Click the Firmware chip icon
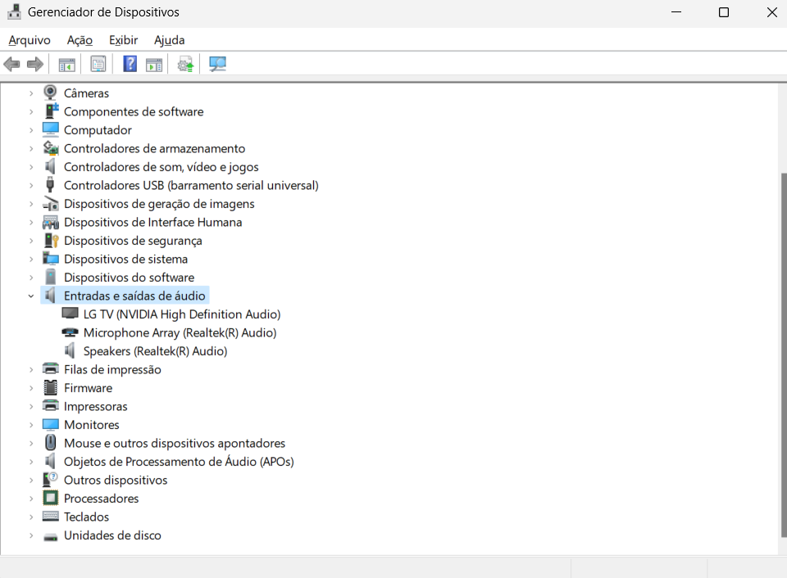The image size is (787, 578). [50, 387]
